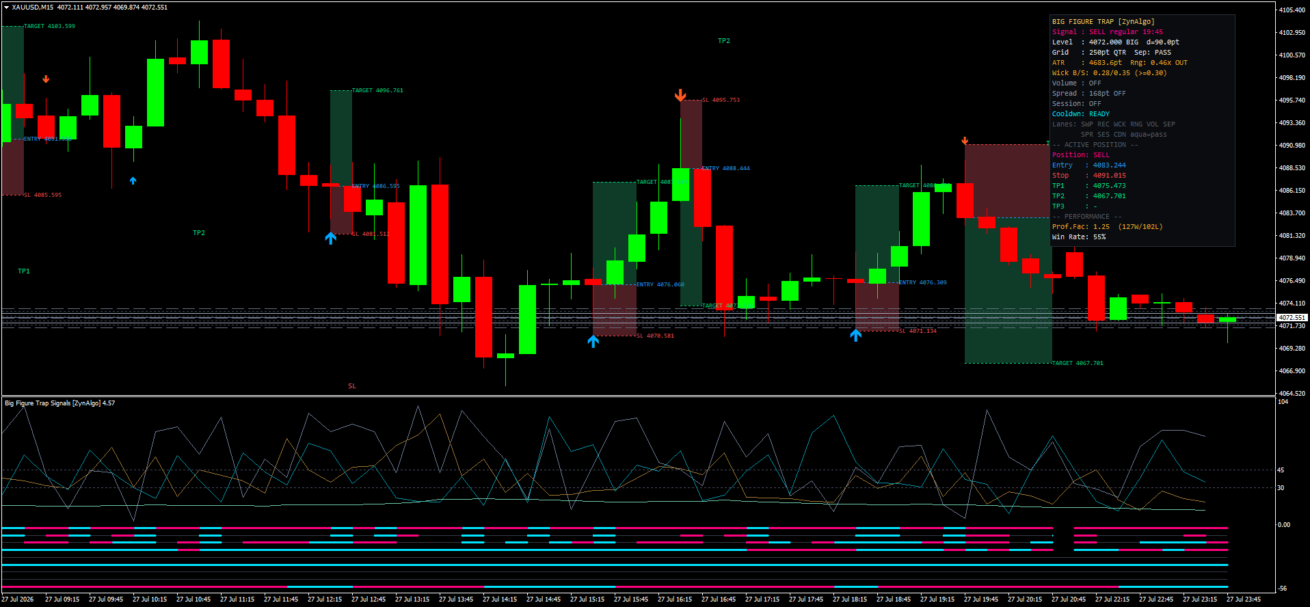The width and height of the screenshot is (1310, 607).
Task: Click the ATR : 4683.6pt line
Action: pyautogui.click(x=1120, y=63)
